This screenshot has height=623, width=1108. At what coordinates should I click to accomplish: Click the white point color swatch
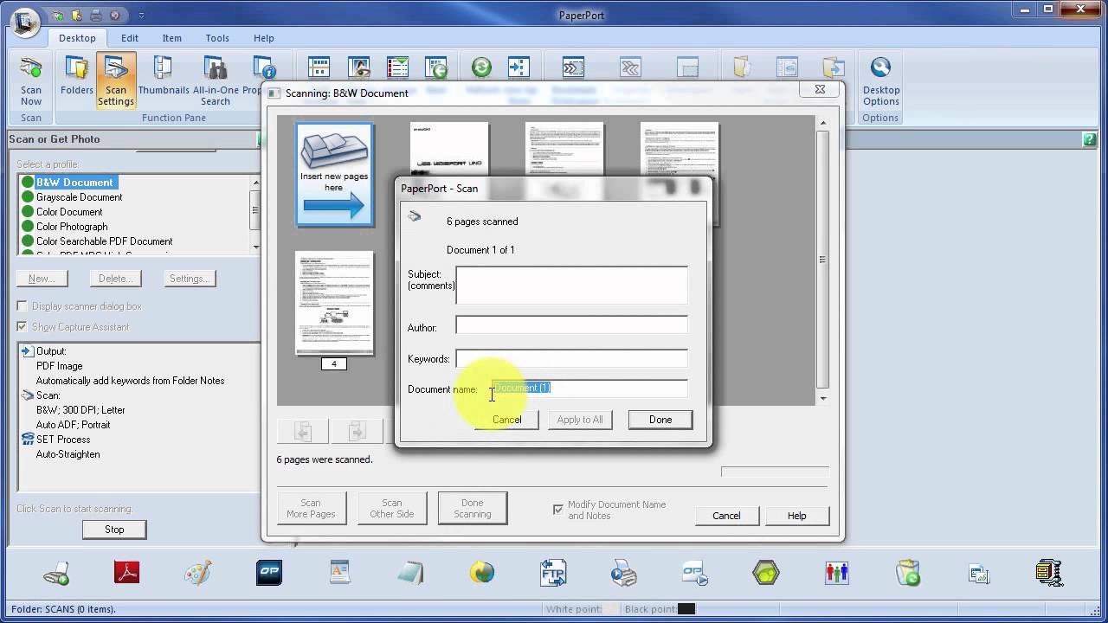point(612,609)
